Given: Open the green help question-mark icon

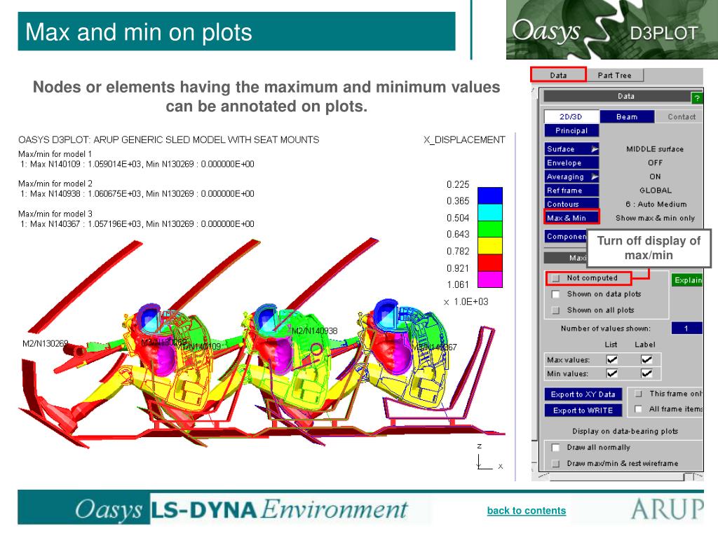Looking at the screenshot, I should (x=696, y=97).
